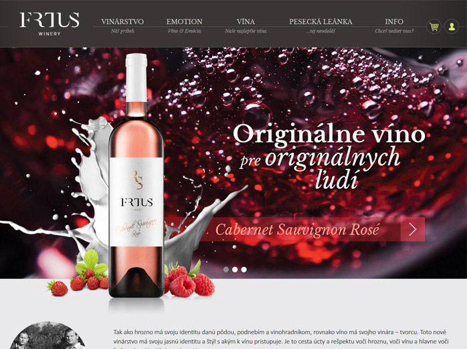Open the Info menu item
Viewport: 467px width, 349px height.
pyautogui.click(x=394, y=21)
